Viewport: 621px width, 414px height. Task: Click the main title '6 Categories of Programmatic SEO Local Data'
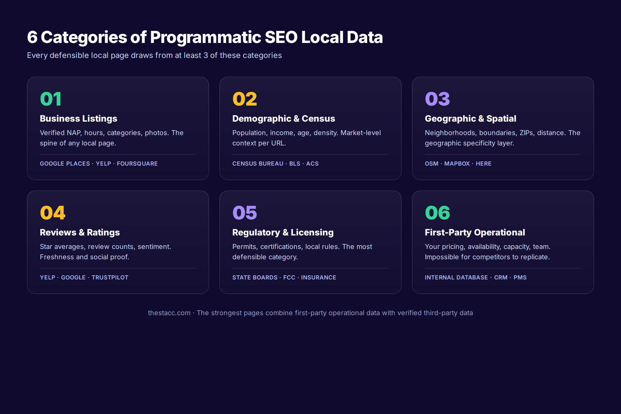[x=205, y=37]
